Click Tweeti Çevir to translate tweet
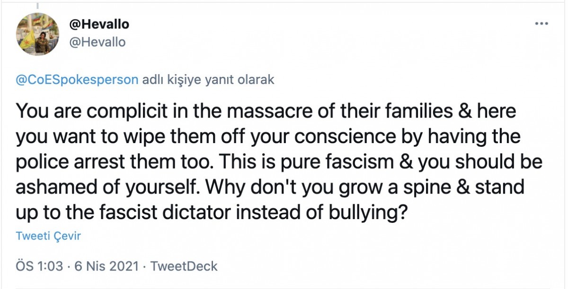This screenshot has width=568, height=289. point(48,236)
